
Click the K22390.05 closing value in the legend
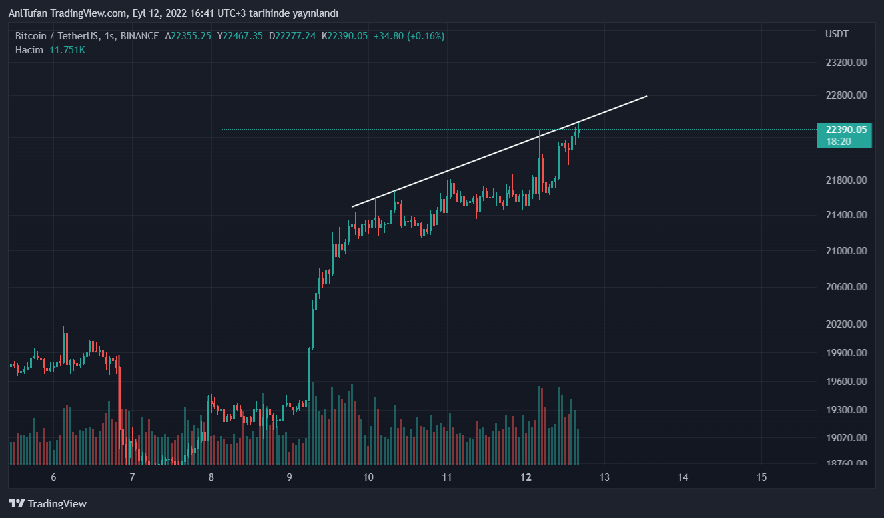tap(344, 36)
